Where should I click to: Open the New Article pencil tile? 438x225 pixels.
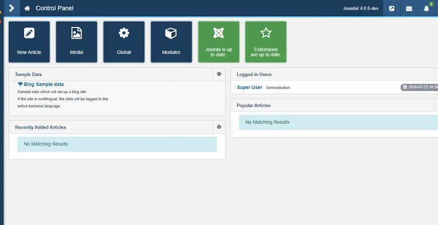click(29, 42)
